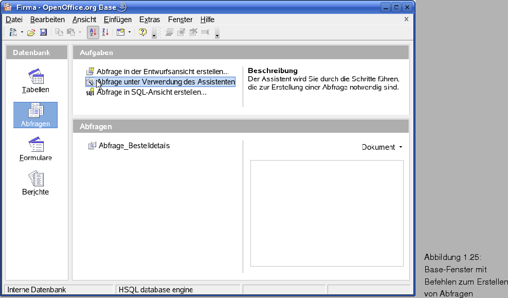Open Tabellen section in Datenbank pane
This screenshot has width=508, height=298.
point(36,81)
